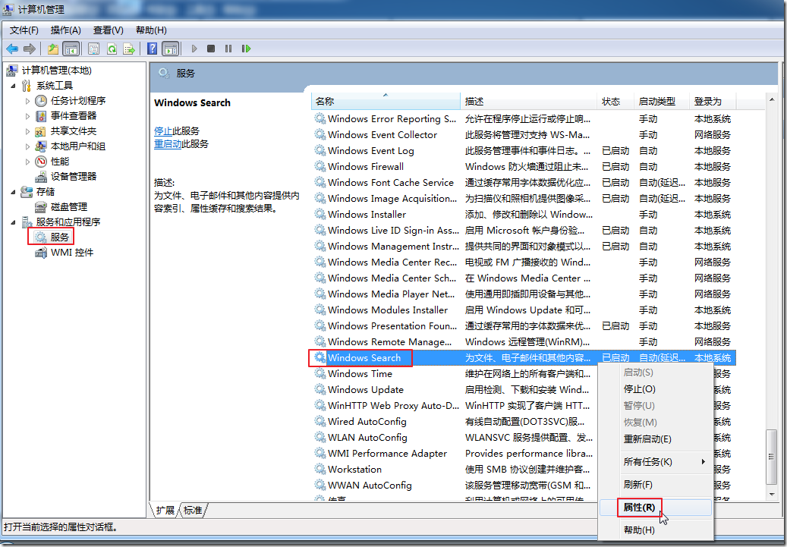Viewport: 787px width, 547px height.
Task: Click the gray Forward arrow in toolbar
Action: click(x=30, y=49)
